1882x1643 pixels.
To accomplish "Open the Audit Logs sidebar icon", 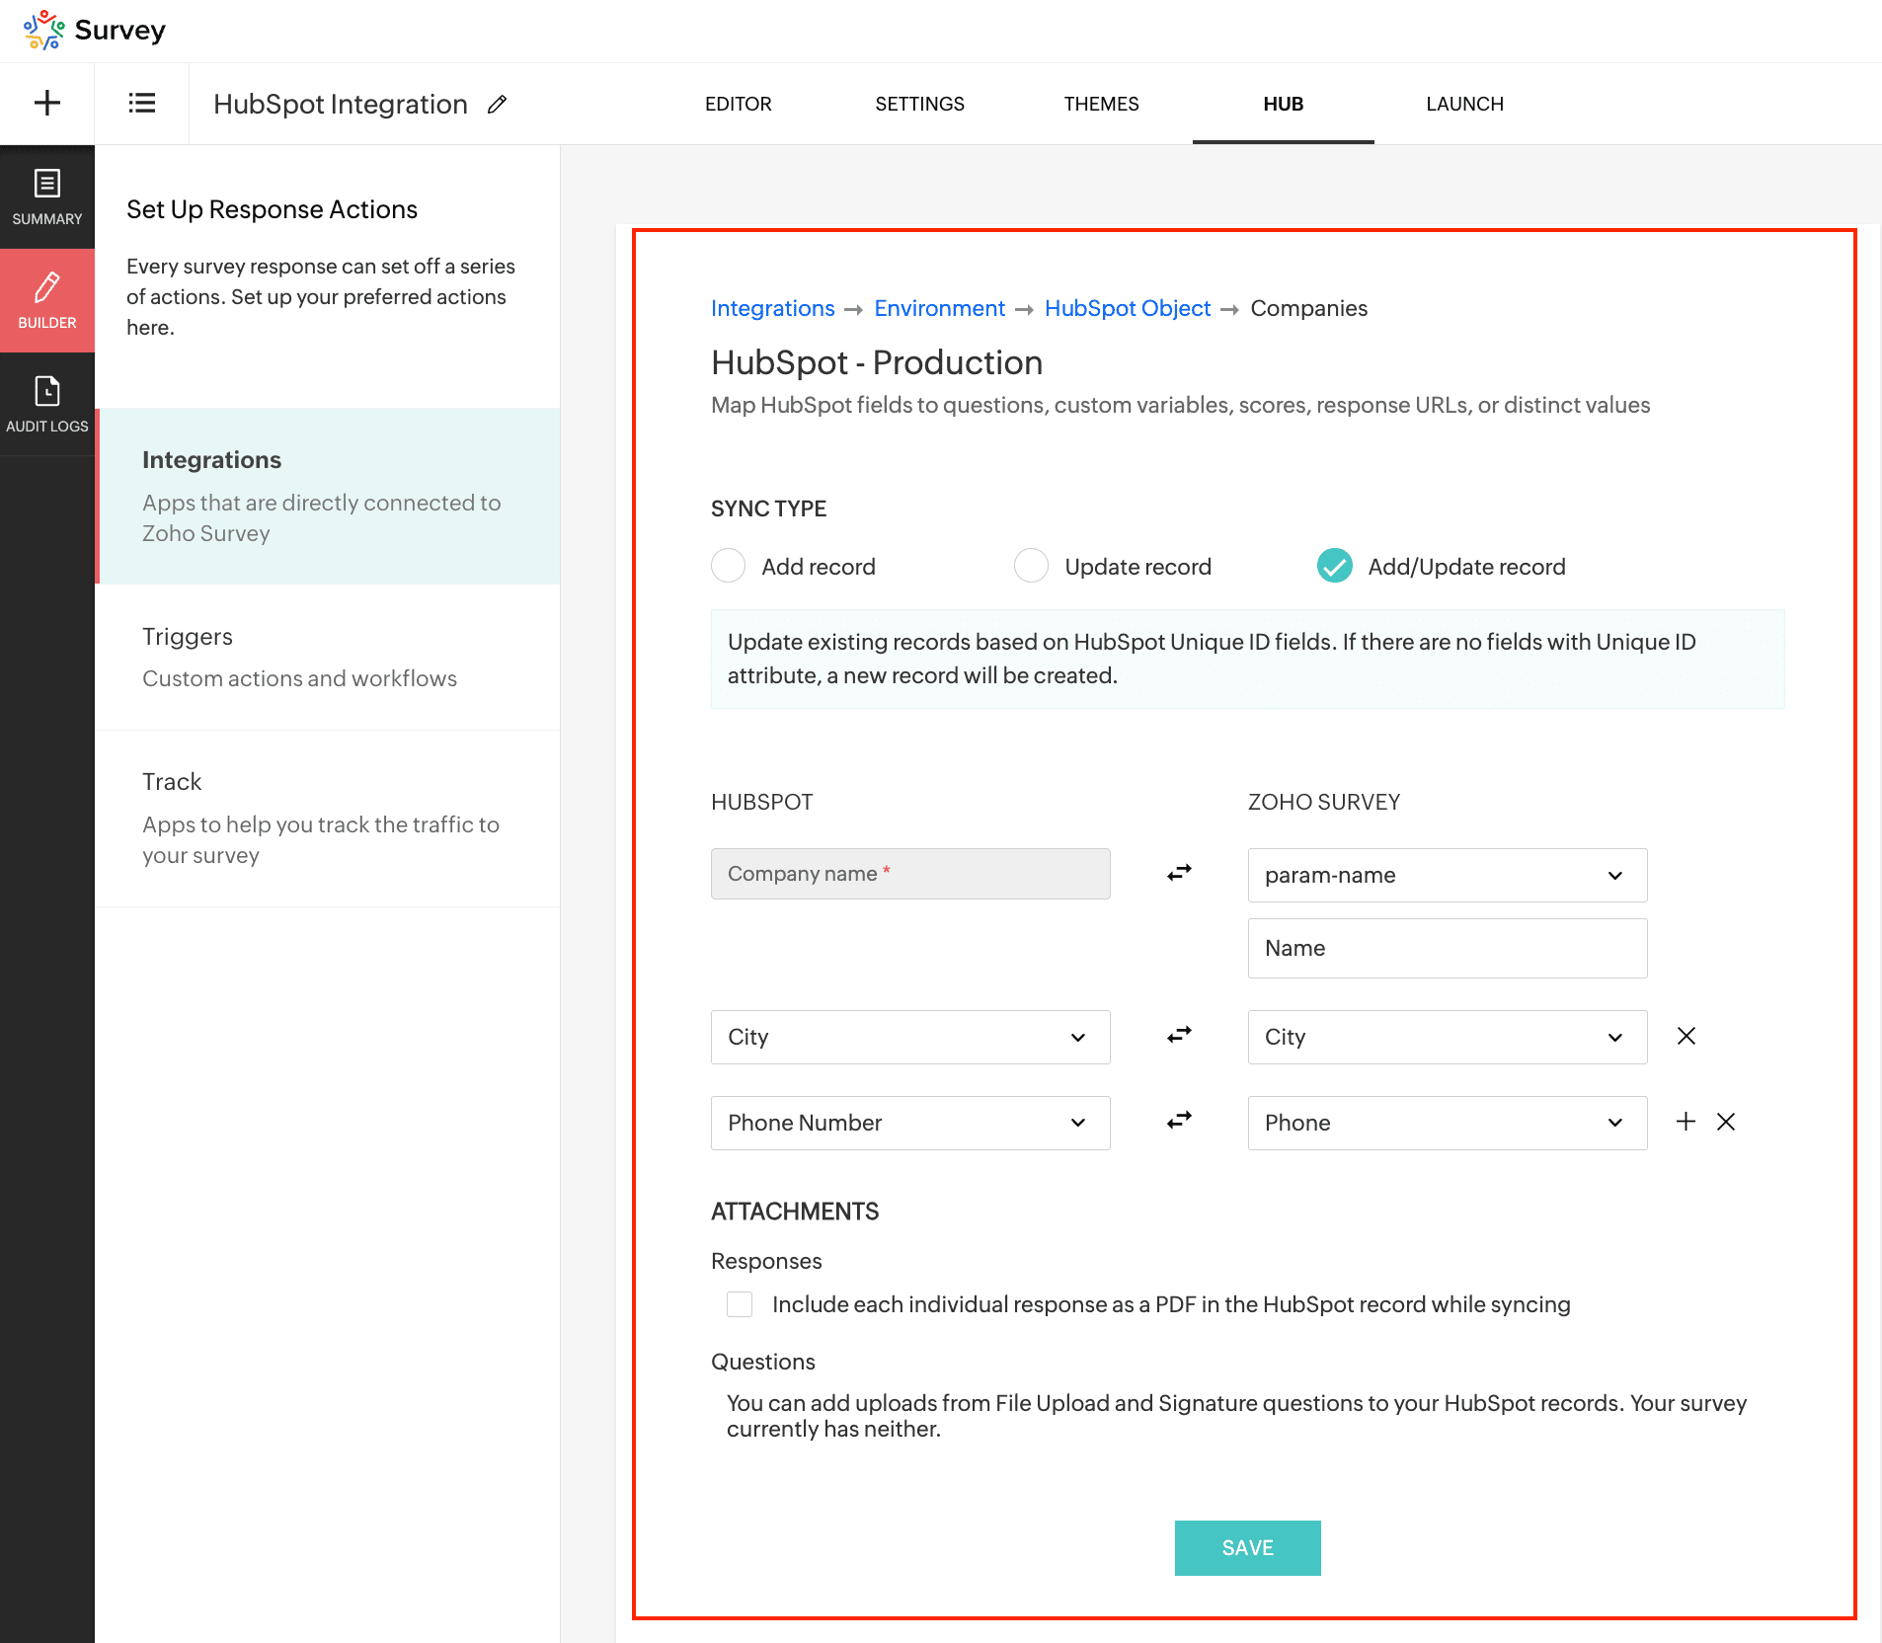I will tap(47, 404).
